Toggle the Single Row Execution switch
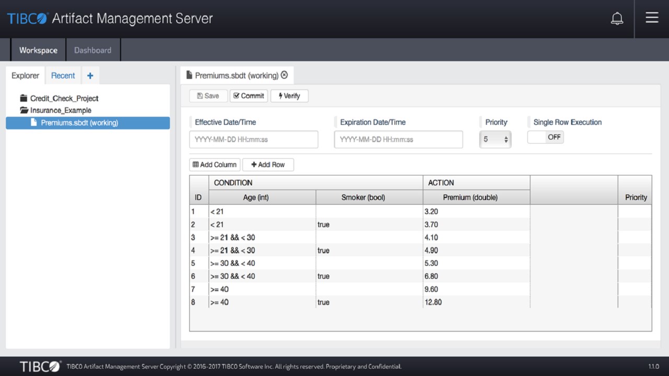This screenshot has width=669, height=376. coord(545,137)
